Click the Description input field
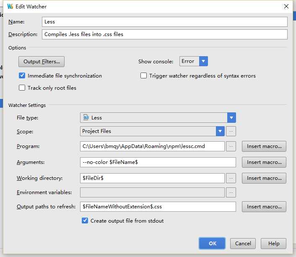This screenshot has height=257, width=296. coord(165,34)
